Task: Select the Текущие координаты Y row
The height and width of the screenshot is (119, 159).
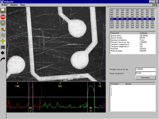Action: [133, 46]
